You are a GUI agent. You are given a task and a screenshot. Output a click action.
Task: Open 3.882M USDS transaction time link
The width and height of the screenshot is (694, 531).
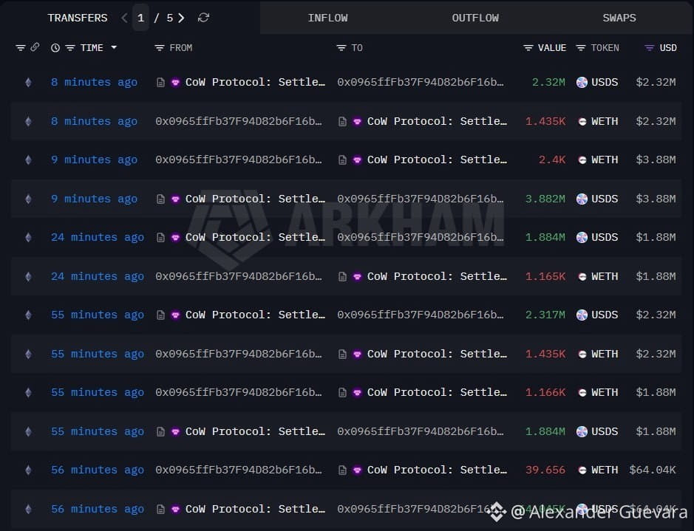click(x=95, y=199)
